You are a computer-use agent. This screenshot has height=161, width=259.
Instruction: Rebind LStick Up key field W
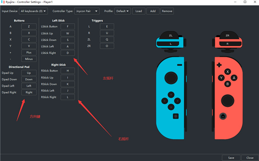(x=68, y=33)
